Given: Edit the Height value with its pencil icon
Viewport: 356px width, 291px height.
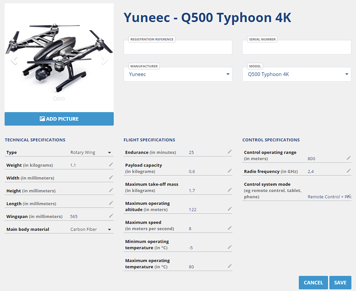Looking at the screenshot, I should (x=111, y=190).
